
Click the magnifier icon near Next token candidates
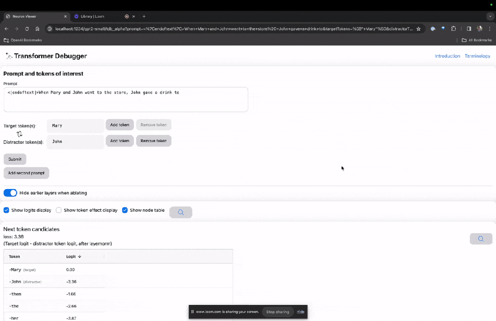tap(480, 239)
